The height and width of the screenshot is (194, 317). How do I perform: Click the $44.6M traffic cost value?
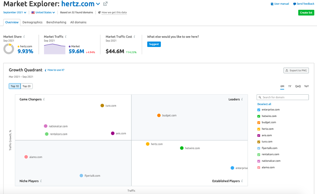(115, 51)
